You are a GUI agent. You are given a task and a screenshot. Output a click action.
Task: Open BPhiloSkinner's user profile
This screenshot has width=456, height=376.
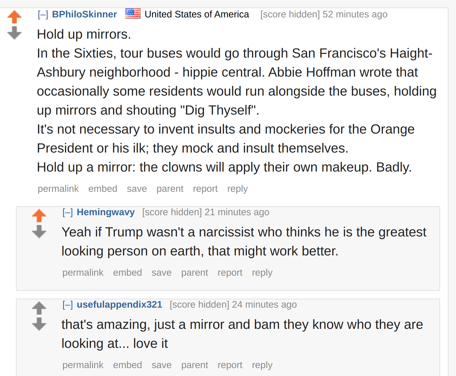[85, 14]
